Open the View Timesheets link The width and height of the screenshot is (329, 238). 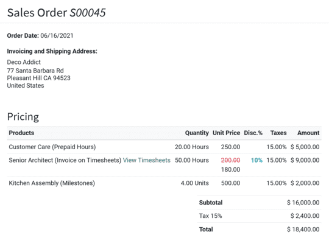pyautogui.click(x=146, y=160)
